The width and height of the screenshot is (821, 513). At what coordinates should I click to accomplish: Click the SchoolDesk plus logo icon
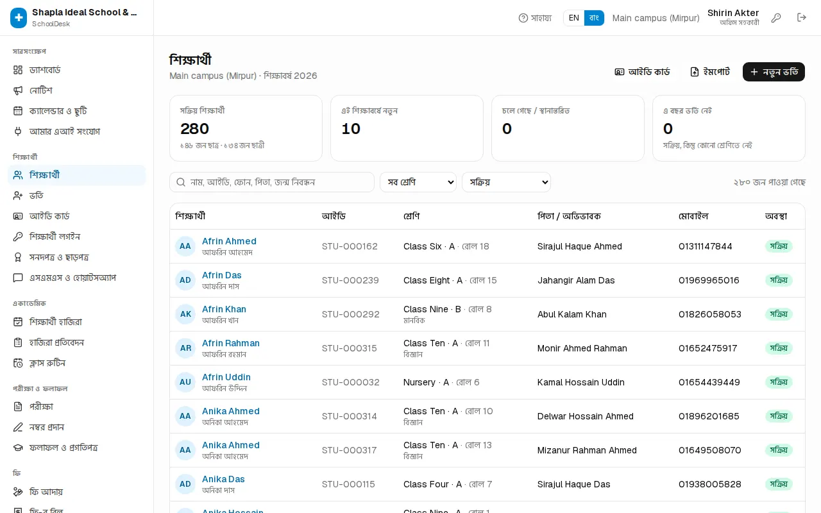click(x=19, y=18)
